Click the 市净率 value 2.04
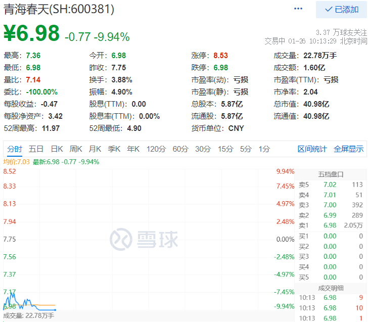The height and width of the screenshot is (322, 368). (x=310, y=92)
